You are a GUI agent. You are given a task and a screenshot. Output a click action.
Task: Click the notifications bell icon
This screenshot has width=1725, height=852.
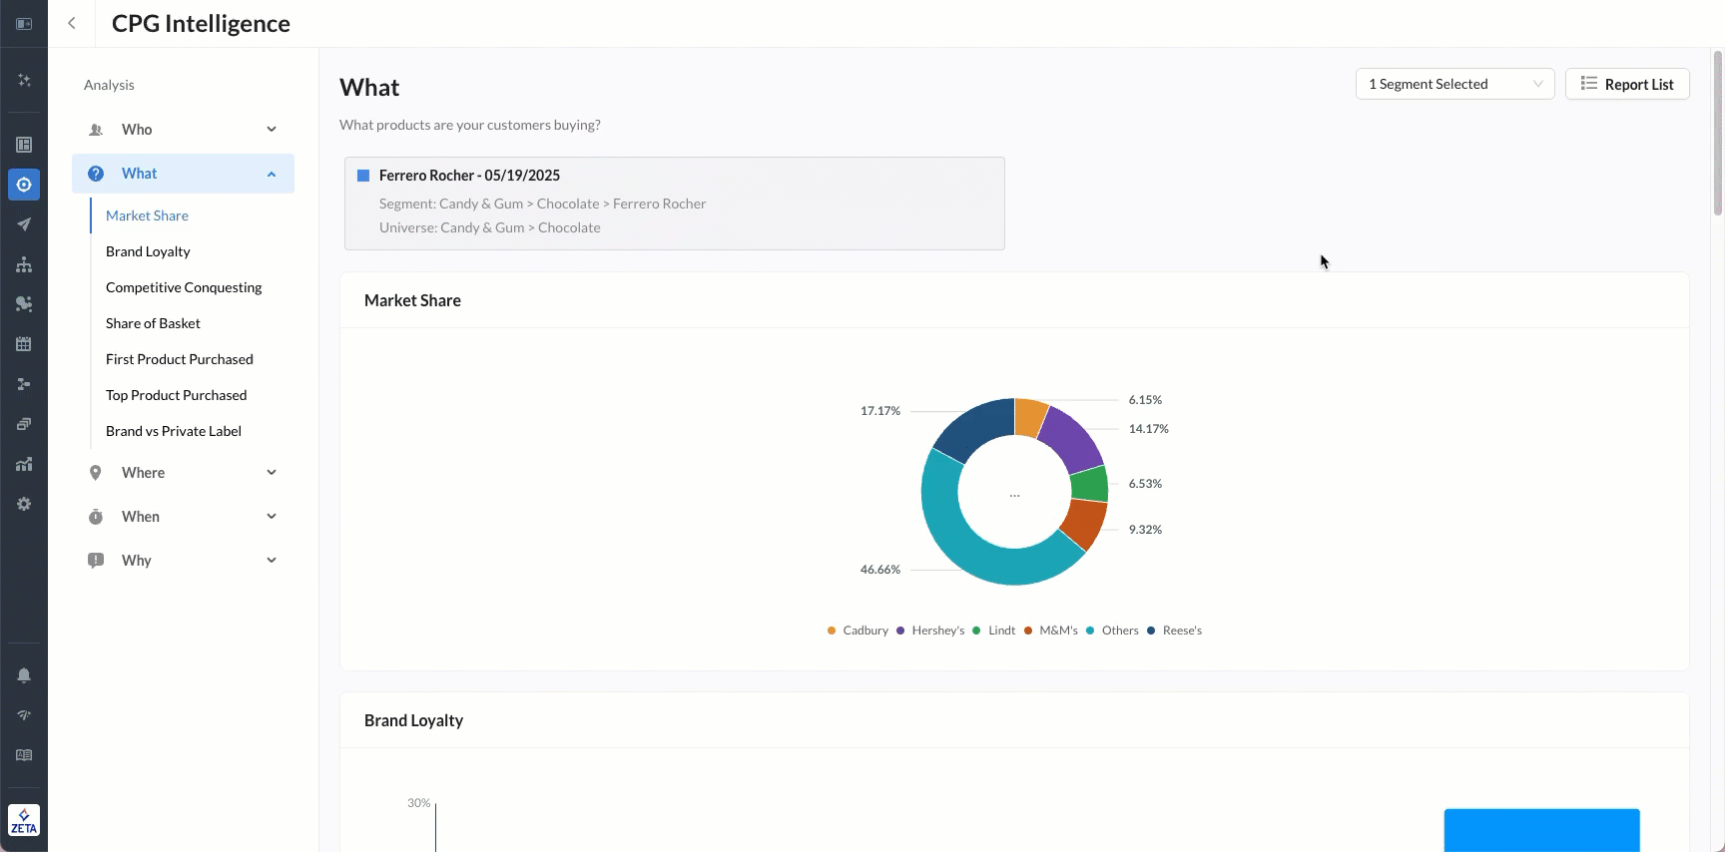[24, 675]
